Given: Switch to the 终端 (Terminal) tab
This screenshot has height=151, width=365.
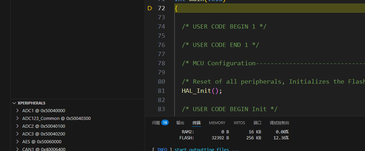Looking at the screenshot, I should pyautogui.click(x=196, y=123).
